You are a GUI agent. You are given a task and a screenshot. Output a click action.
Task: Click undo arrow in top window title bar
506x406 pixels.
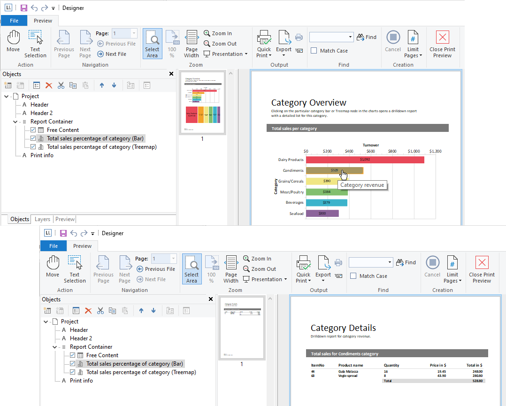click(x=34, y=8)
